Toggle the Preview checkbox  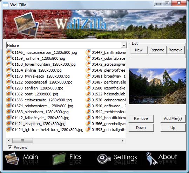(x=10, y=147)
